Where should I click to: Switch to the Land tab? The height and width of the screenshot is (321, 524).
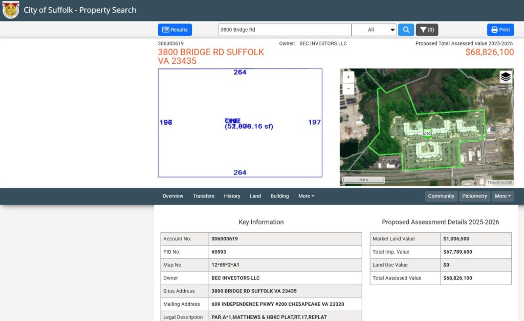tap(255, 196)
